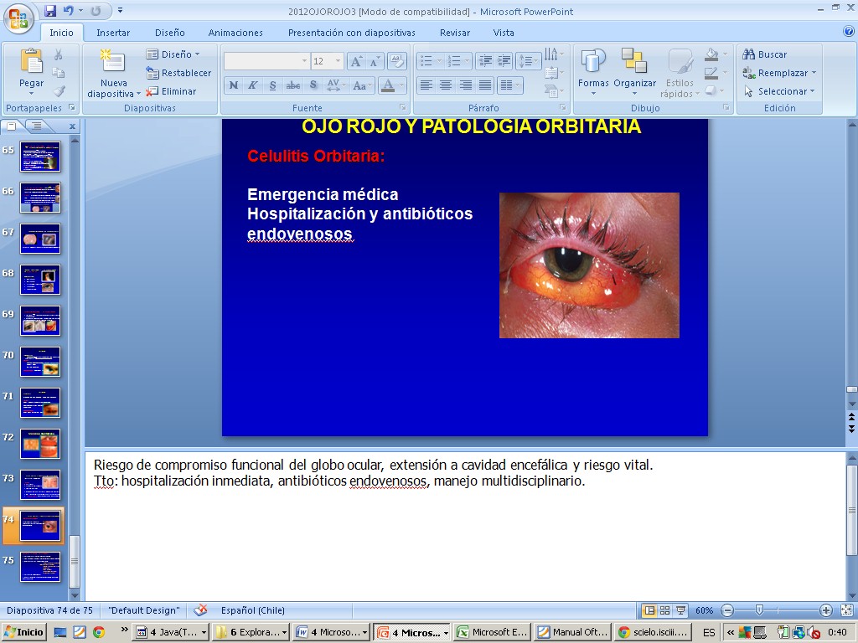
Task: Open the Insertar ribbon tab
Action: [x=113, y=33]
